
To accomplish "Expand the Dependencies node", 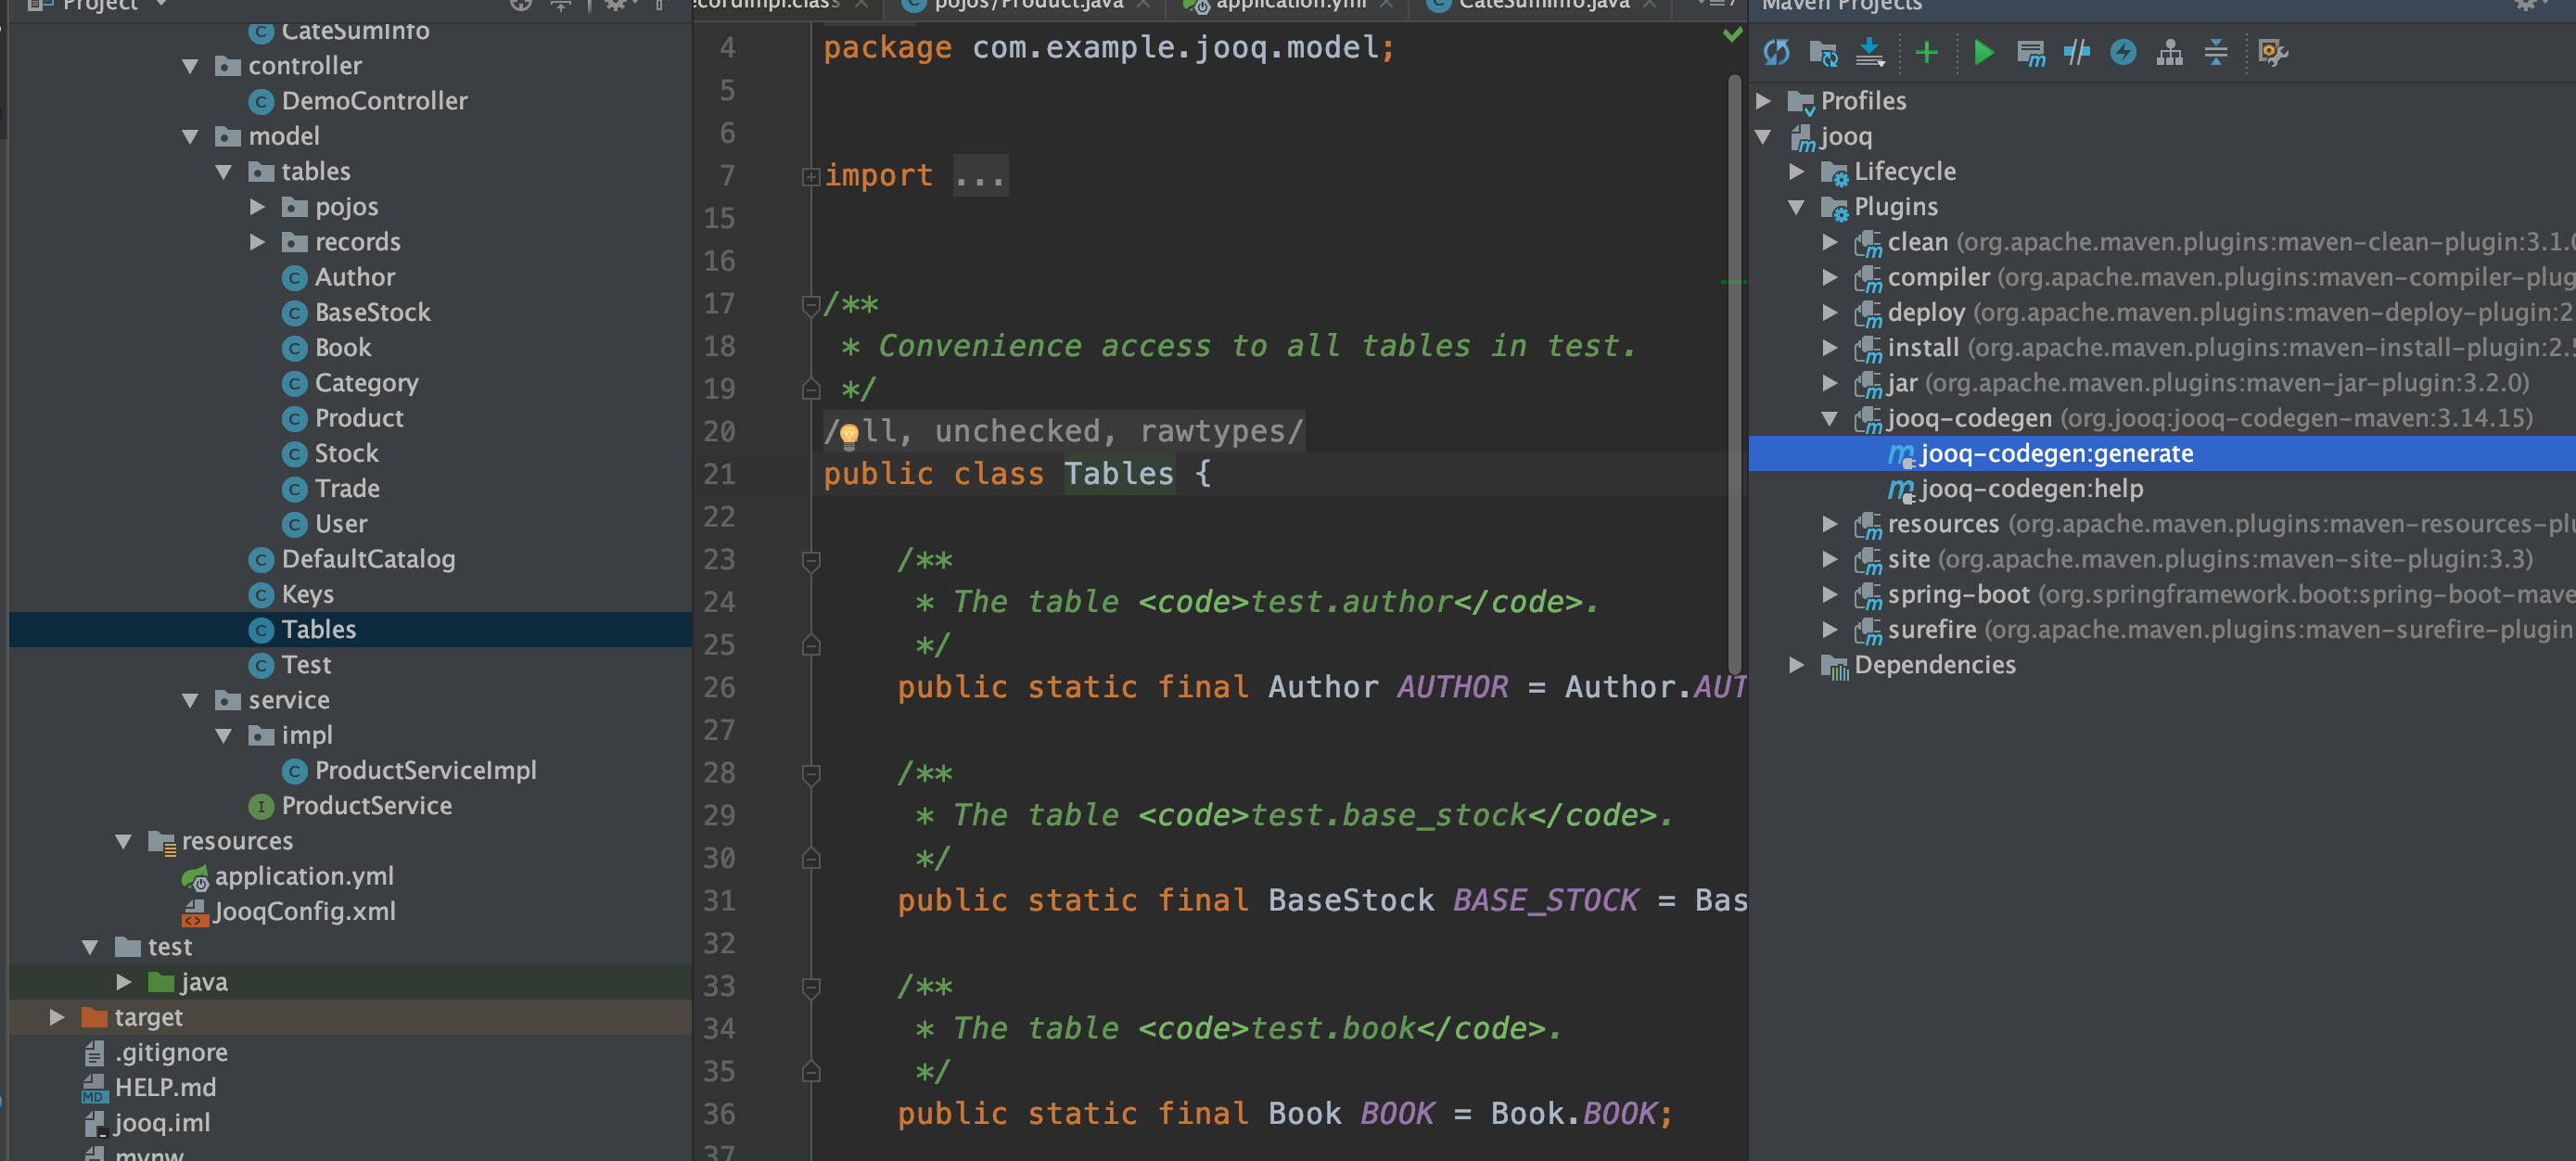I will pyautogui.click(x=1797, y=665).
